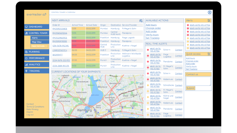237x133 pixels.
Task: Open order 1234-5678-912.345
Action: pyautogui.click(x=61, y=46)
